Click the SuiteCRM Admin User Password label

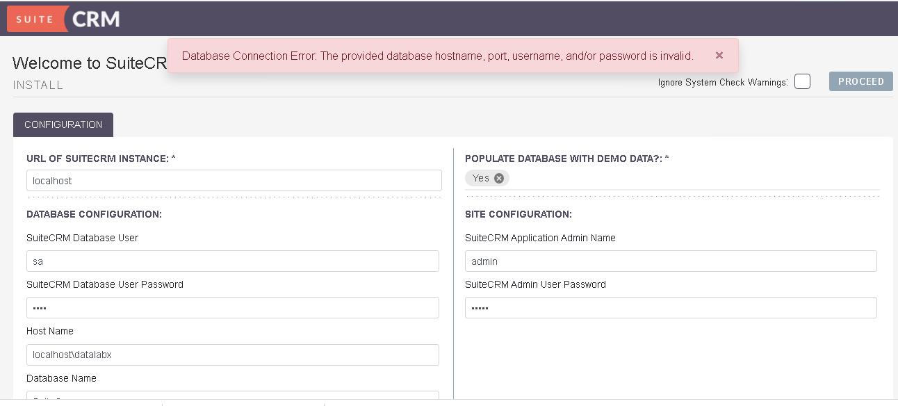(535, 284)
